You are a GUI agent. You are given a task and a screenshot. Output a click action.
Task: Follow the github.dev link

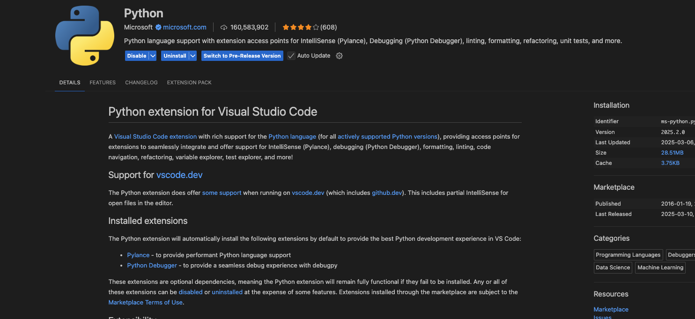click(387, 193)
